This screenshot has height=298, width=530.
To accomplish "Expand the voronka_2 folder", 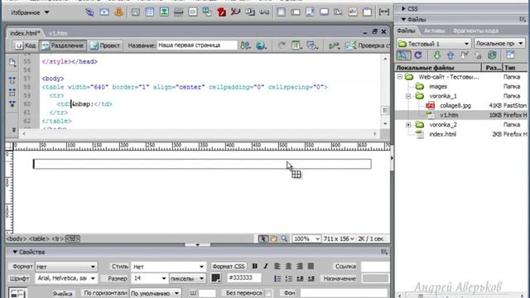I will point(408,125).
